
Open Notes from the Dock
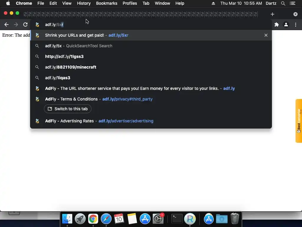pyautogui.click(x=132, y=219)
